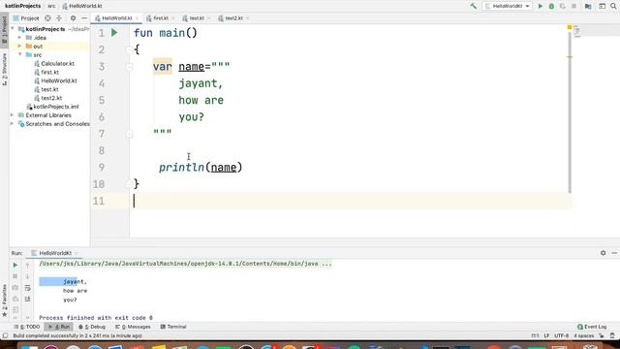The image size is (620, 349).
Task: Click the Up the Stack Trace arrow
Action: 27,265
